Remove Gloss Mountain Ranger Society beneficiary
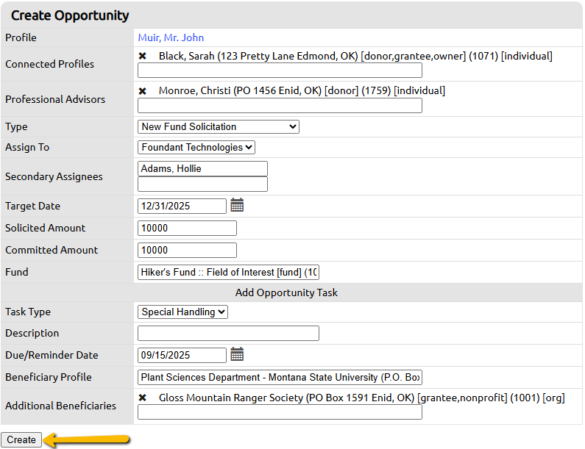Image resolution: width=585 pixels, height=449 pixels. coord(143,398)
